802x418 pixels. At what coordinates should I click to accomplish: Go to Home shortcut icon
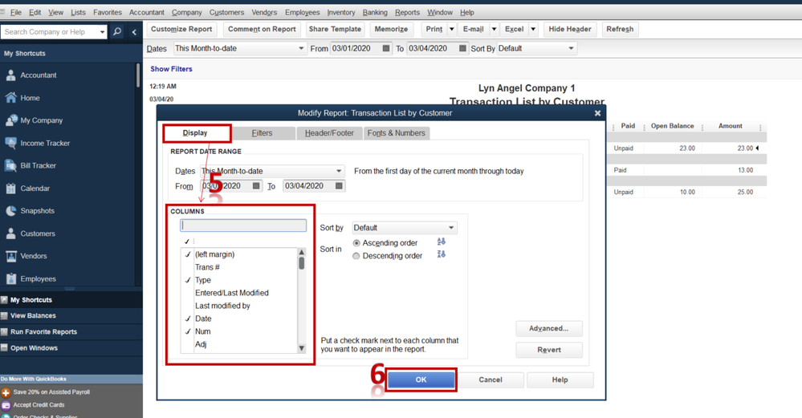[x=10, y=98]
